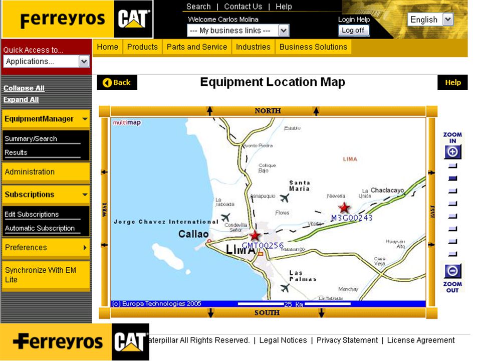481x361 pixels.
Task: Click the Search link in header
Action: click(x=198, y=7)
